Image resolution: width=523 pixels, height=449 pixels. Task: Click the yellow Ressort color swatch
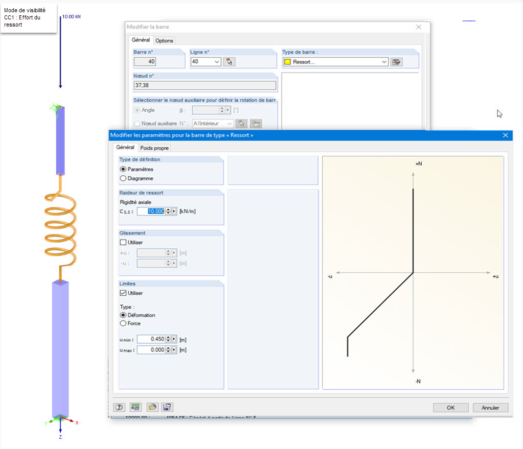tap(287, 62)
